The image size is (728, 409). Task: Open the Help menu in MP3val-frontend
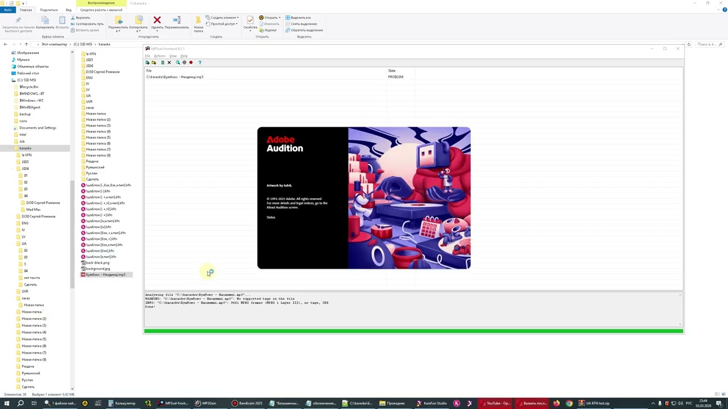point(184,56)
